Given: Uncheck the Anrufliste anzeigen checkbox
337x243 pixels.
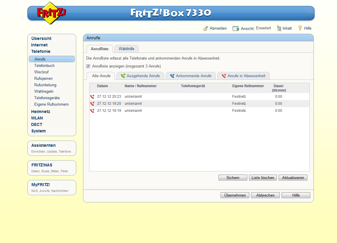Looking at the screenshot, I should tap(88, 66).
